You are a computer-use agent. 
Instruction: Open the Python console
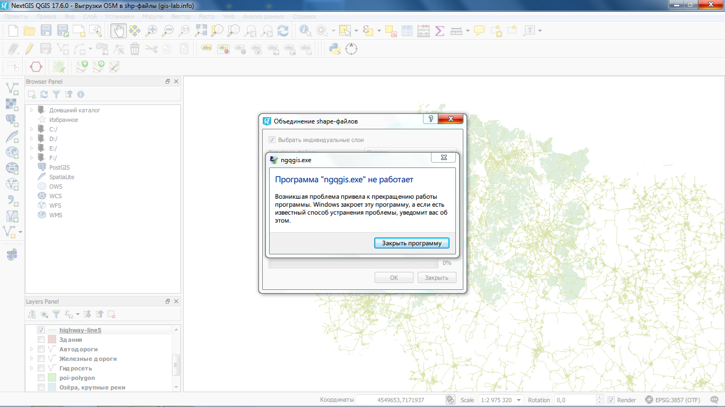pos(334,49)
